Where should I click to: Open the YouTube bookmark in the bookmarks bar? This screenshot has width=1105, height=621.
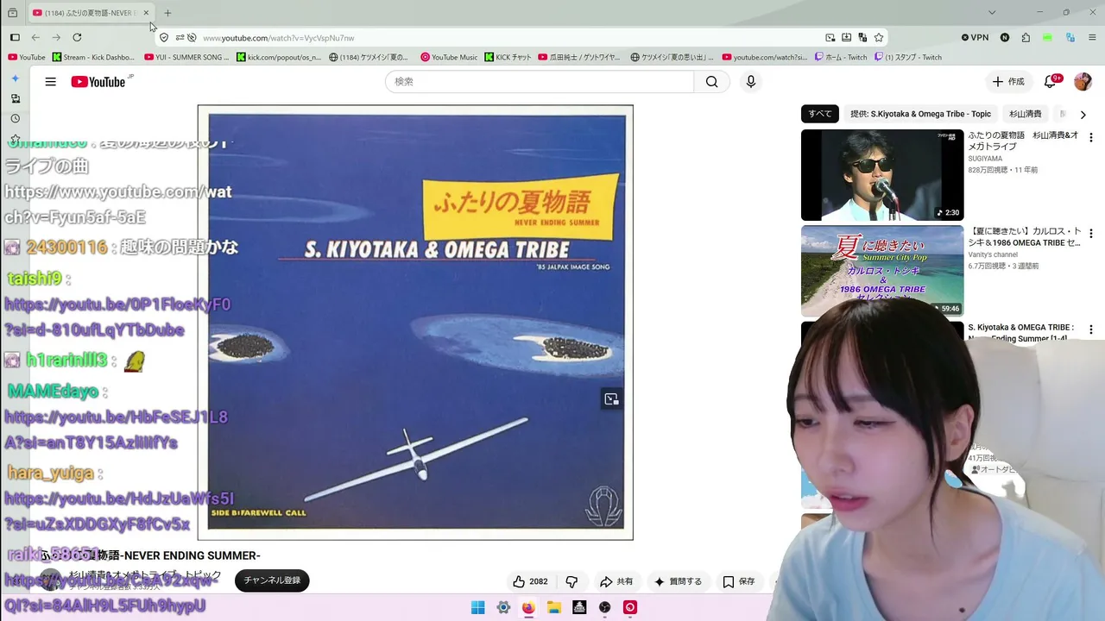tap(27, 58)
